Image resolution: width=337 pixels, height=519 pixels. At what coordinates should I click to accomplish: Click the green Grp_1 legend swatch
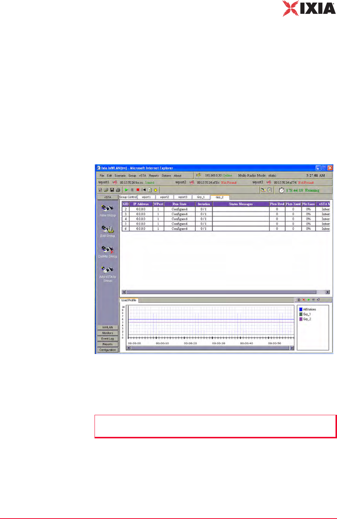point(301,314)
